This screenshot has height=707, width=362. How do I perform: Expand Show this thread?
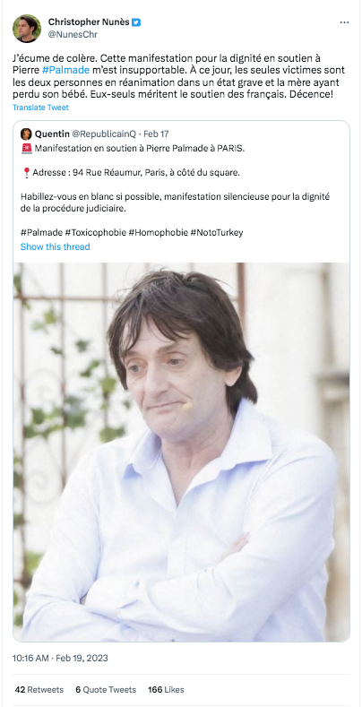55,246
